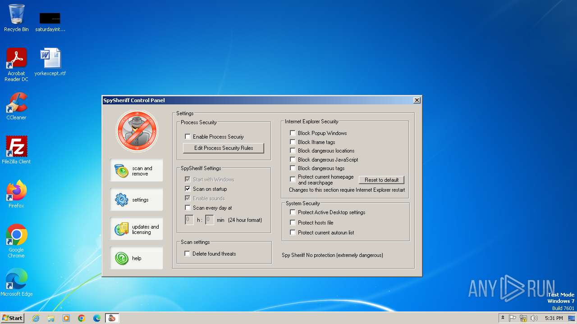
Task: Enable Scan every day at option
Action: pos(188,208)
